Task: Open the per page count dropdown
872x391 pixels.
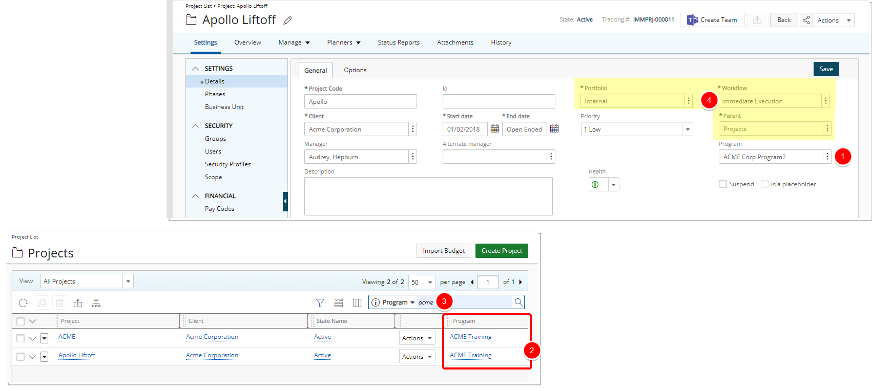Action: click(x=430, y=282)
